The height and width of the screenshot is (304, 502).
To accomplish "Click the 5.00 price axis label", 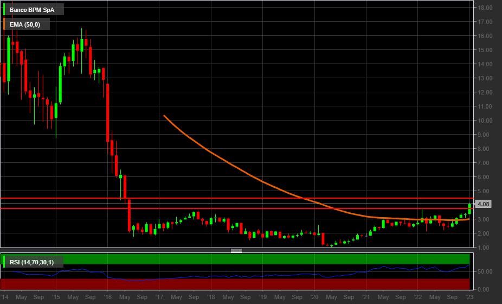I will click(485, 191).
